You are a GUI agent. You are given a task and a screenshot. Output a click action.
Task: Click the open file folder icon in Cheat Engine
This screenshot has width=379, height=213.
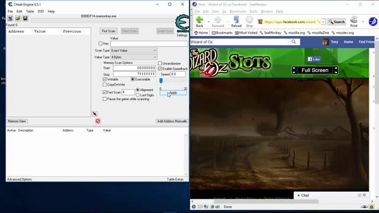tap(18, 18)
